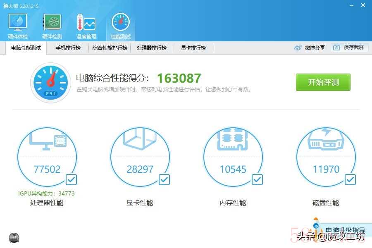Open the 综合性能排行榜 tab

tap(110, 48)
